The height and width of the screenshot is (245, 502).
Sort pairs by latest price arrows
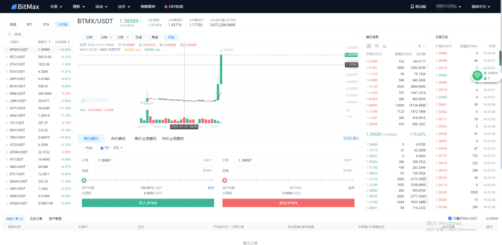pos(50,42)
